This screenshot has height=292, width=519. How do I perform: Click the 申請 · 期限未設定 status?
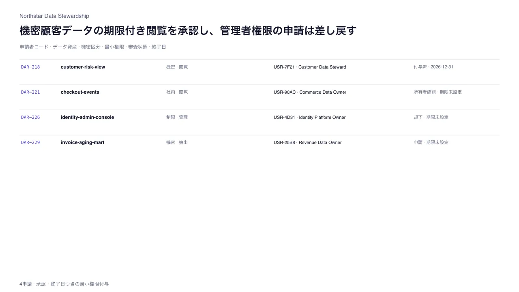pos(431,142)
